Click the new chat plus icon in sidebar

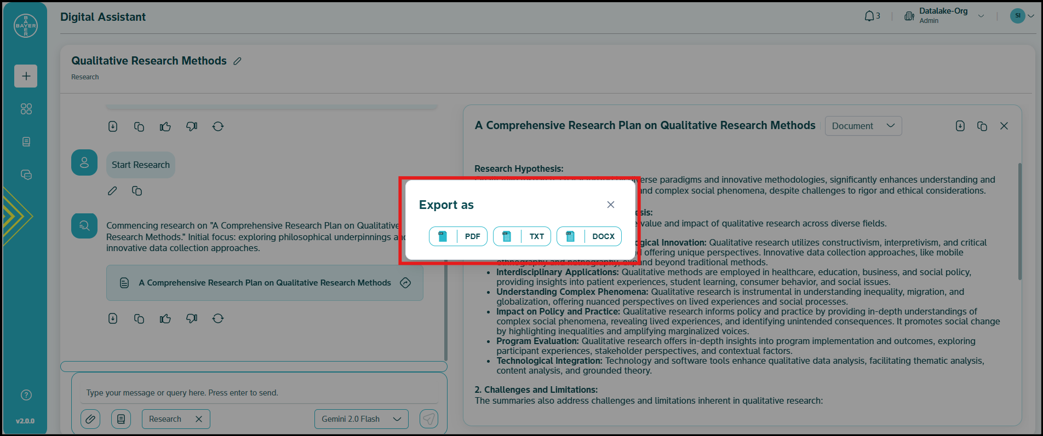coord(26,76)
